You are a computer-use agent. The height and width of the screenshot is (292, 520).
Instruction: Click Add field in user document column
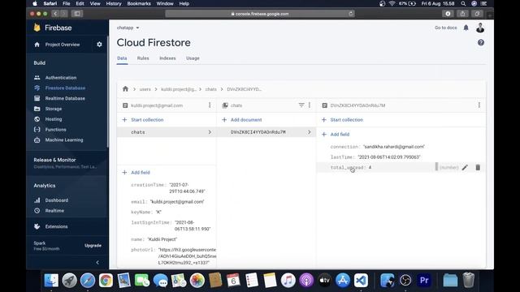[136, 173]
